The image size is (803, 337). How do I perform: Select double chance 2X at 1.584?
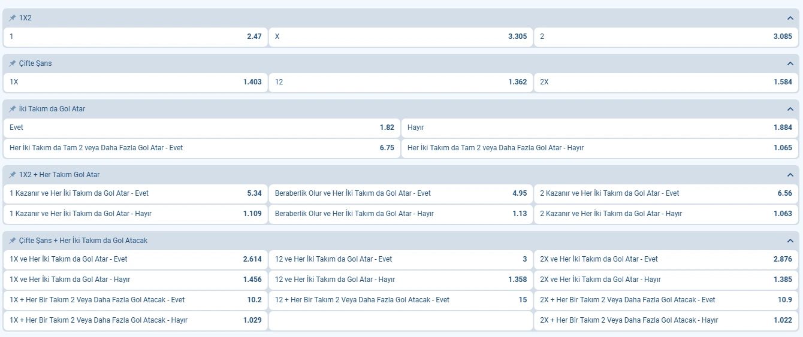(x=666, y=82)
